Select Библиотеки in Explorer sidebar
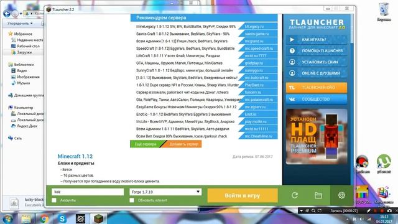 pos(24,65)
